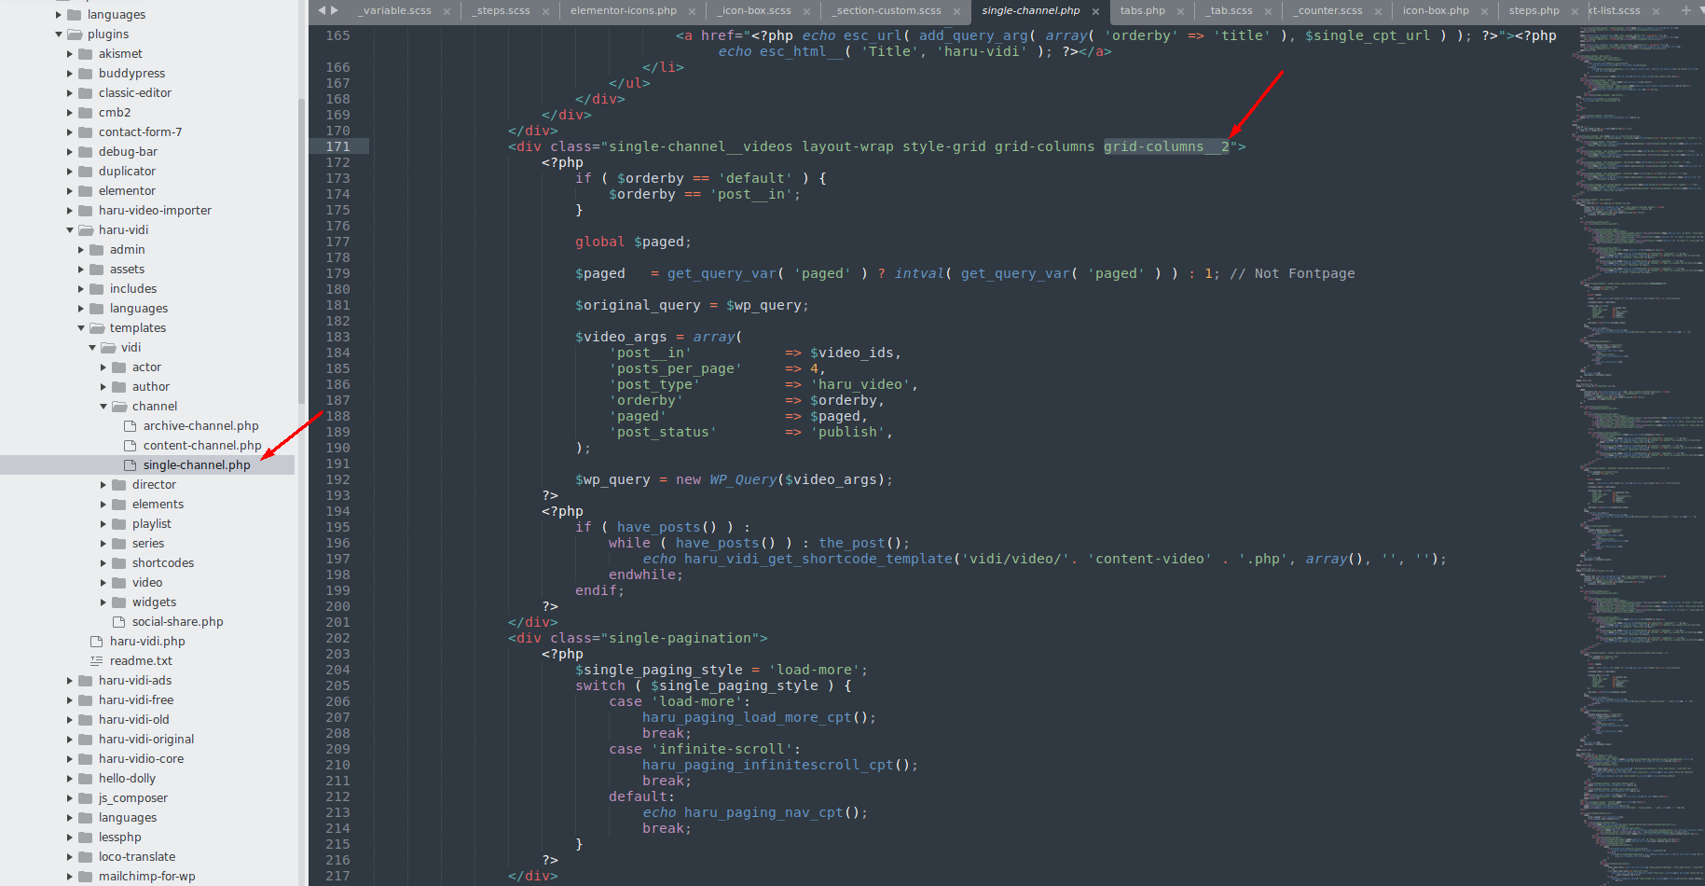The width and height of the screenshot is (1705, 886).
Task: Open haru-vidi.php file in sidebar
Action: point(147,642)
